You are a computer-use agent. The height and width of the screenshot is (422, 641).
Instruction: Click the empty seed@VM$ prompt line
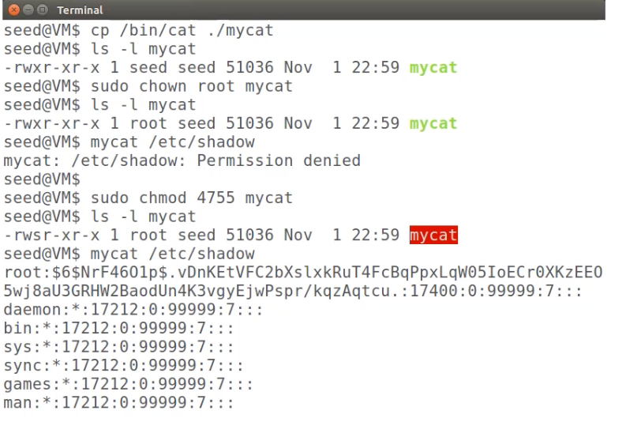point(42,179)
